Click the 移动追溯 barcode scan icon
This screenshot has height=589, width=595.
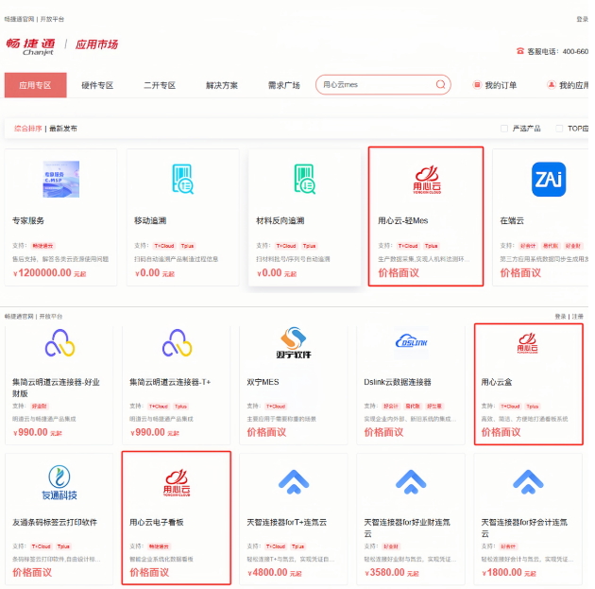click(x=183, y=179)
